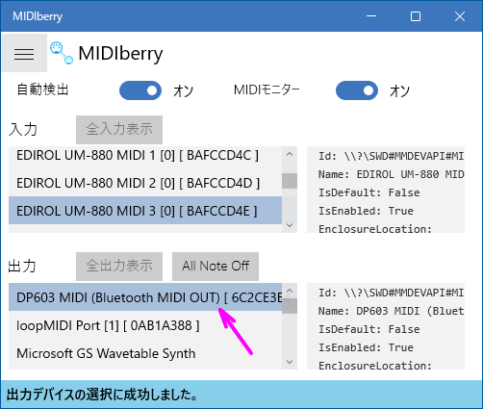Select input EDIROL UM-880 MIDI 2
Screen dimensions: 483x409
[145, 183]
